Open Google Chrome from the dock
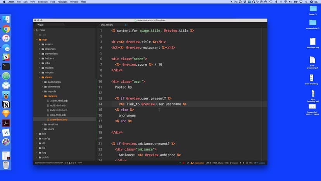The image size is (321, 181). point(6,29)
